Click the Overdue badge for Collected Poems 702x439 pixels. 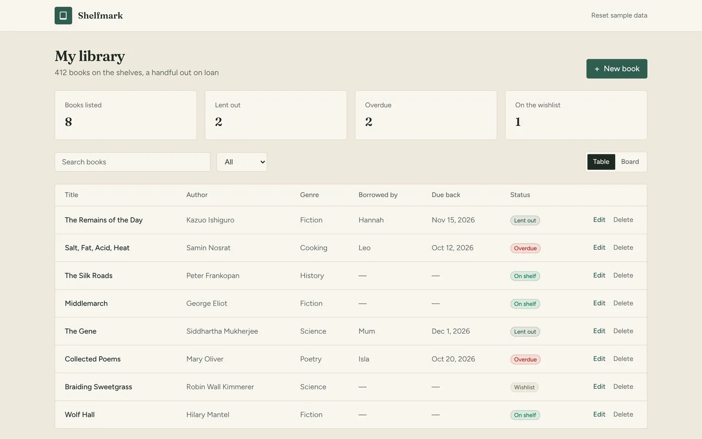pos(526,359)
